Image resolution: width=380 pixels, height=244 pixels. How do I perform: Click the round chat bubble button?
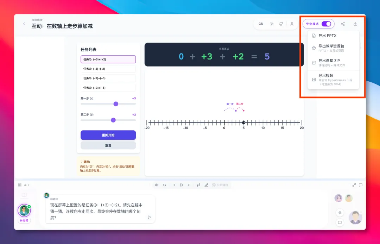click(x=340, y=223)
